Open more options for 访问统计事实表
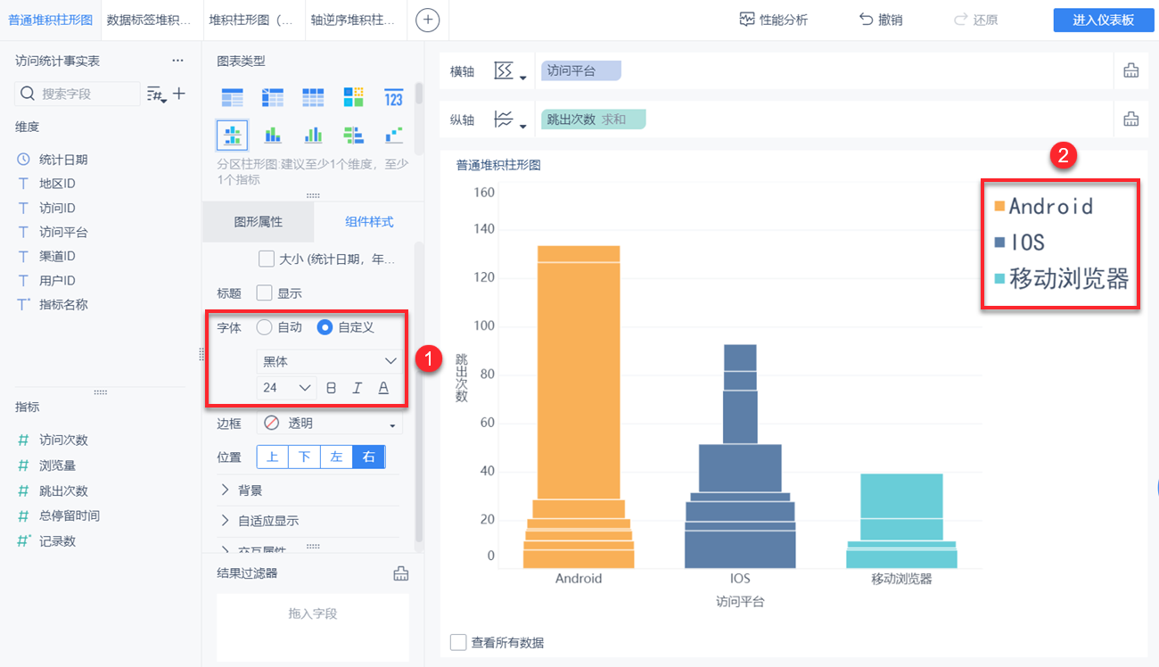1159x667 pixels. pyautogui.click(x=177, y=61)
